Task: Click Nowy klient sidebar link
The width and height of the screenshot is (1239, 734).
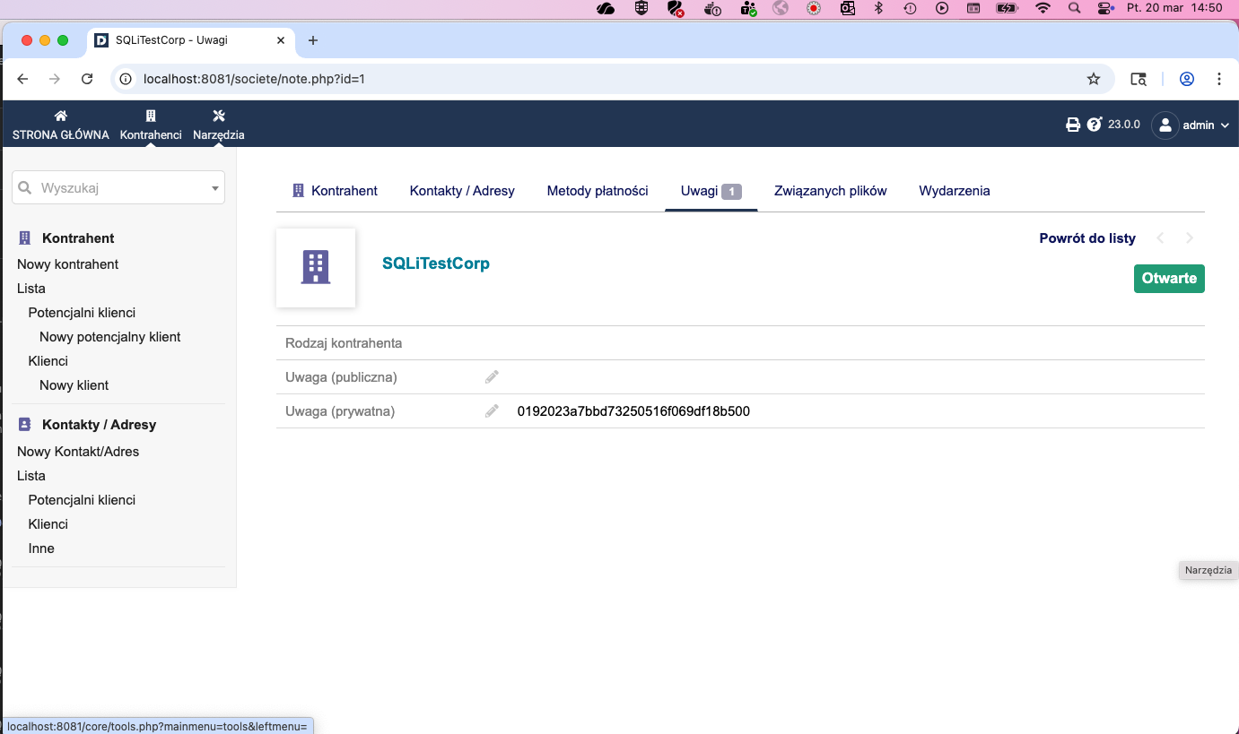Action: pyautogui.click(x=74, y=385)
